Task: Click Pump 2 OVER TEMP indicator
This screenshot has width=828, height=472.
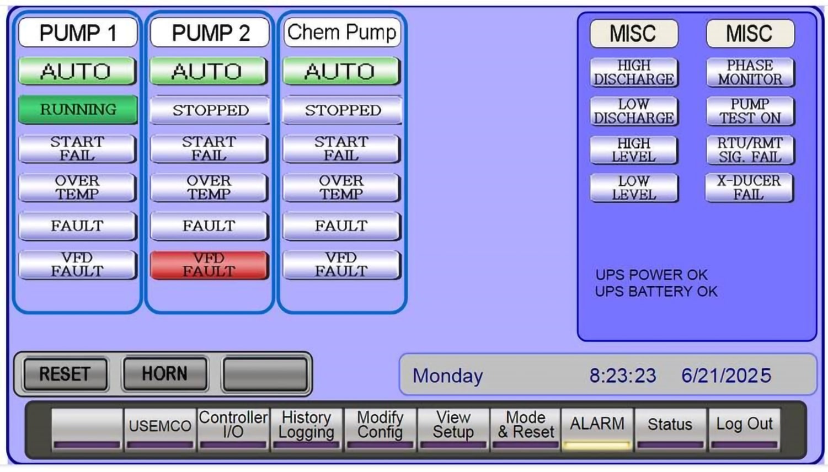Action: point(209,187)
